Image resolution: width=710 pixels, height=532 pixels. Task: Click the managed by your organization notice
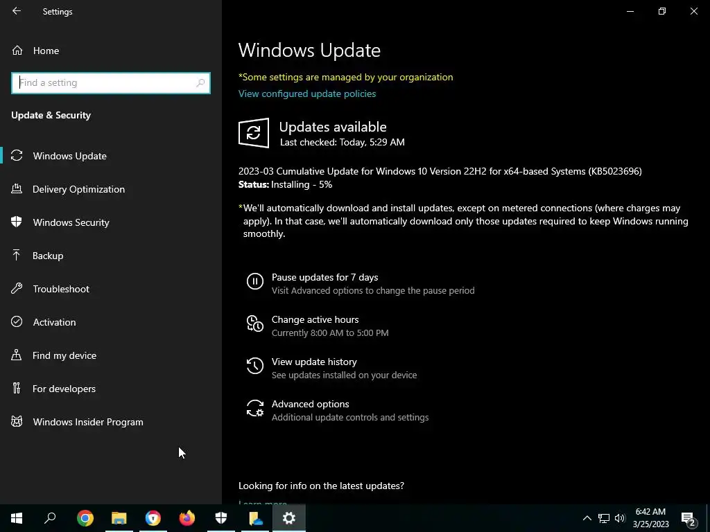346,77
